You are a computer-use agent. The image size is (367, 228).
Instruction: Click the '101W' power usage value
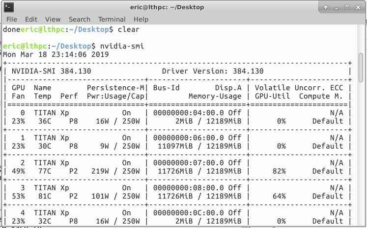(x=100, y=196)
